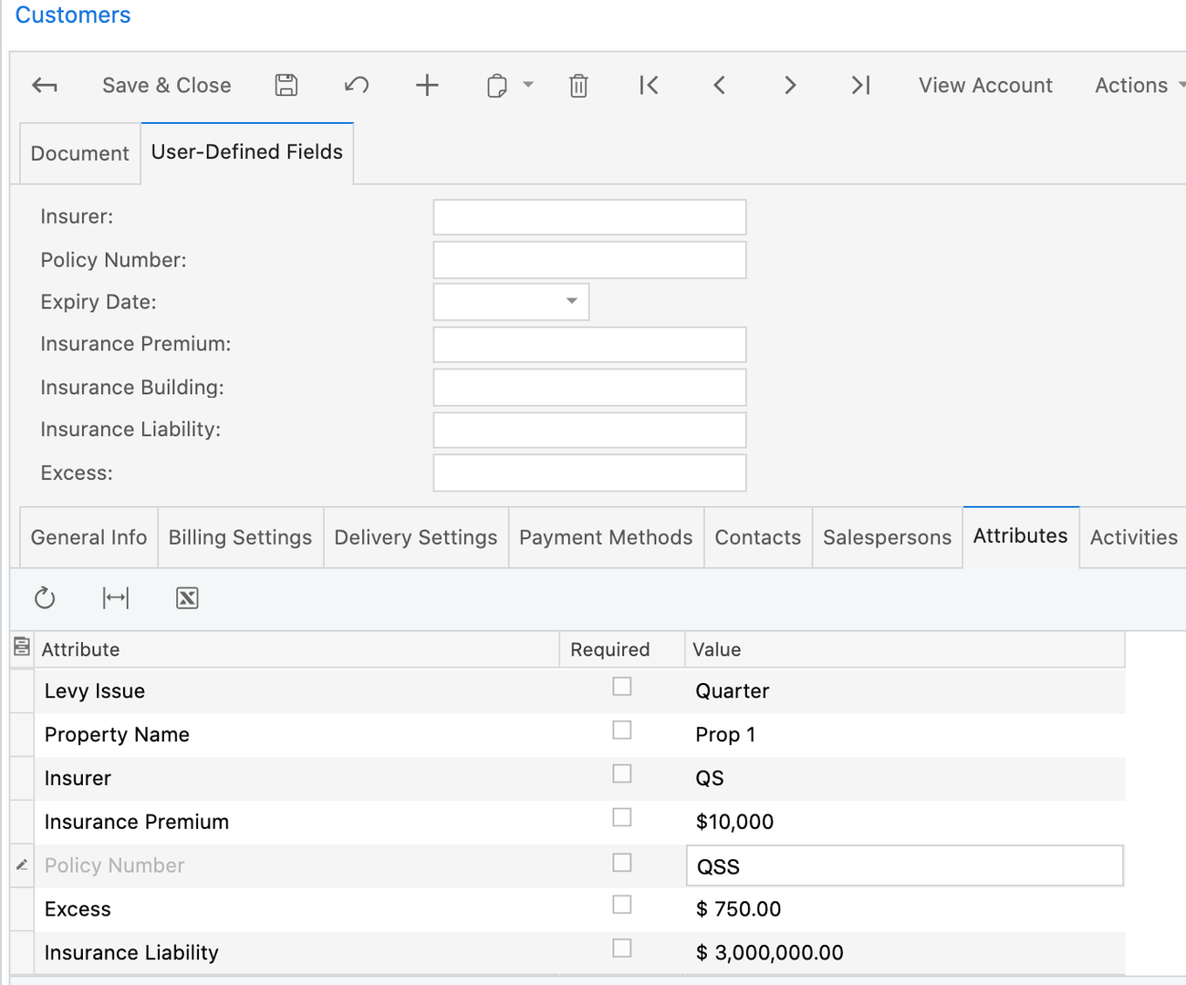Click the QSS value edit box

[904, 866]
